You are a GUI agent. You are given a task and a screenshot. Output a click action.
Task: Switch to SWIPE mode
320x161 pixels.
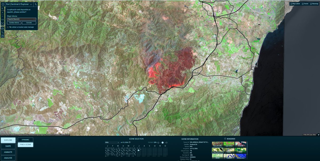coord(8,146)
